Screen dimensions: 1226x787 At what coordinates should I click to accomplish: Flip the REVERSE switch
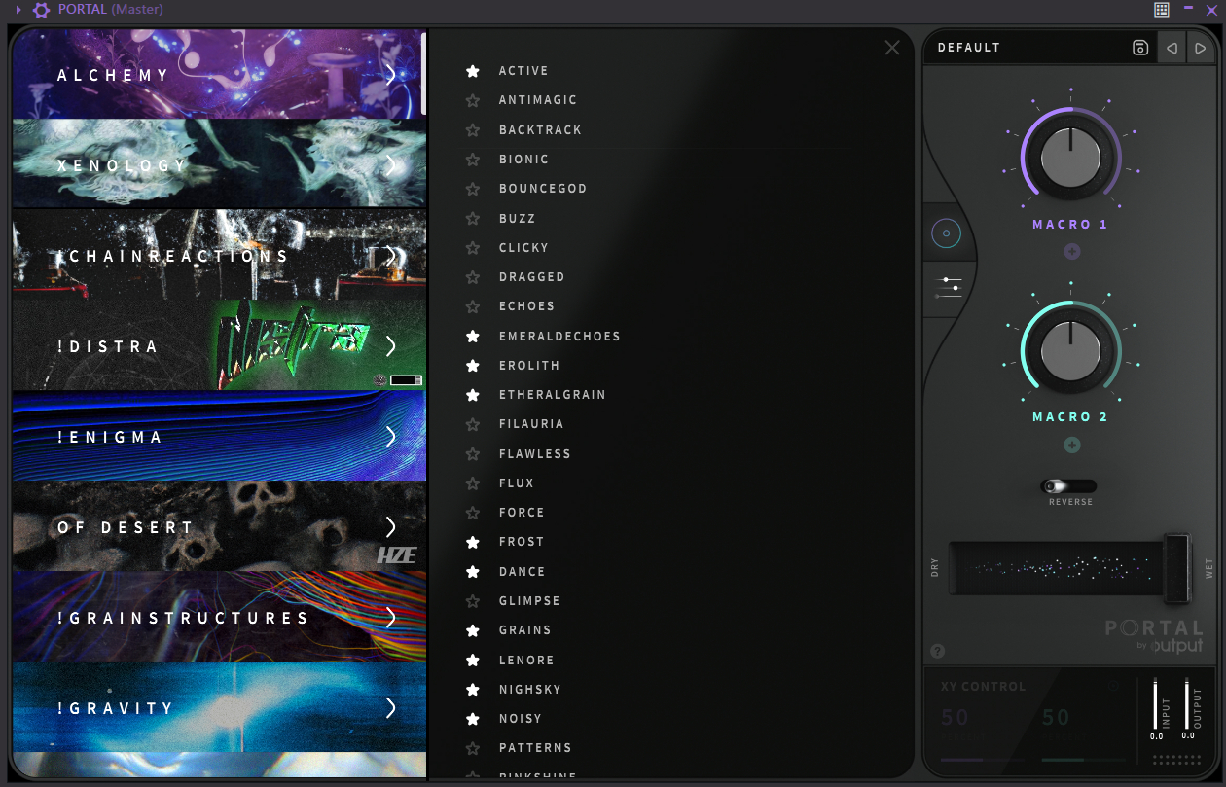[1069, 485]
